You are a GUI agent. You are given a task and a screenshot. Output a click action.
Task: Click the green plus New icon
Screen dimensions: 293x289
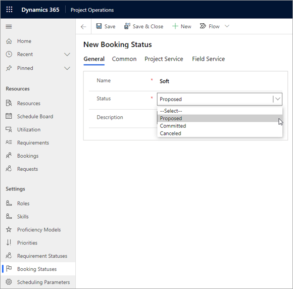coord(175,26)
